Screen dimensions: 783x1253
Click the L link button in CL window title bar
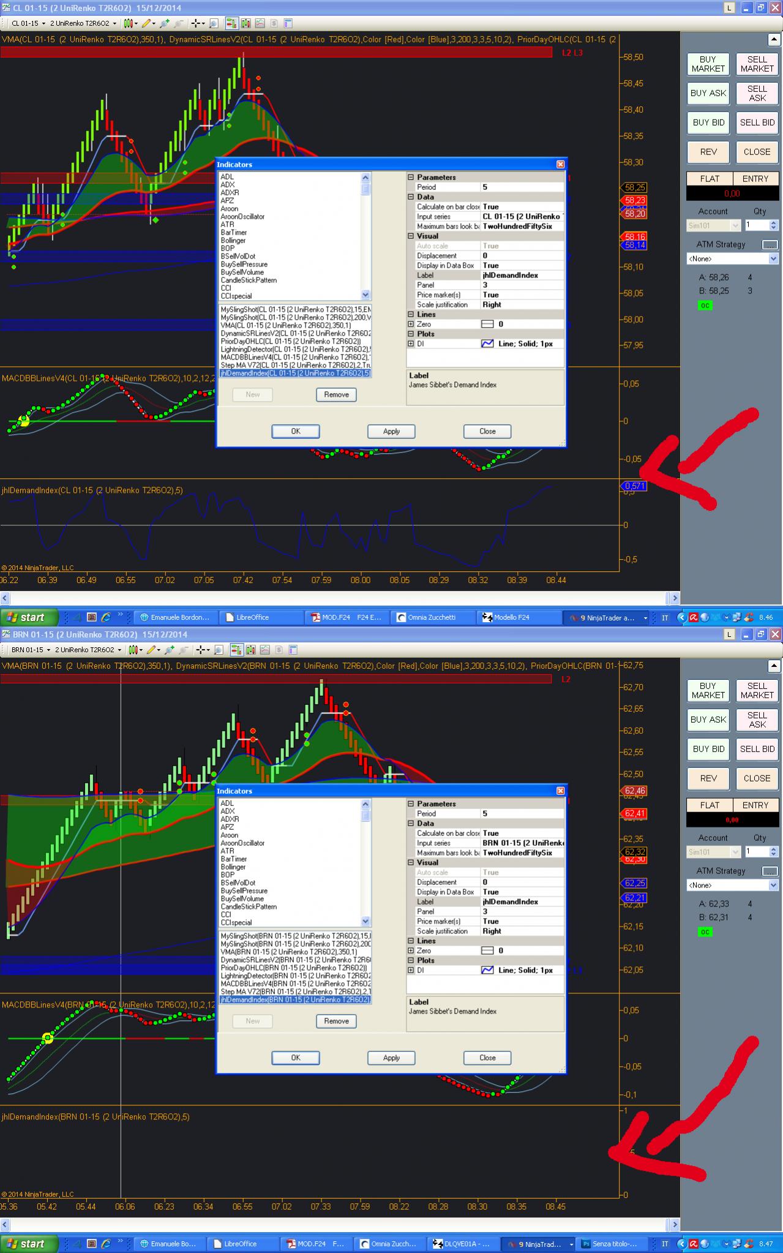[729, 8]
